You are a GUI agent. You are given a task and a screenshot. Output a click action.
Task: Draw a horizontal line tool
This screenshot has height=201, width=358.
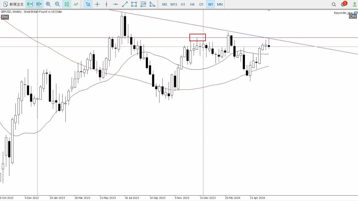pos(116,4)
